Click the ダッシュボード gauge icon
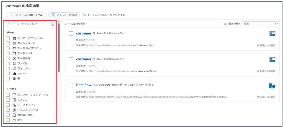 (14, 43)
